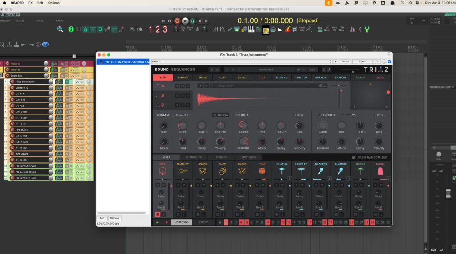The width and height of the screenshot is (456, 254).
Task: Click the Tom drum icon in mixer
Action: pyautogui.click(x=262, y=171)
